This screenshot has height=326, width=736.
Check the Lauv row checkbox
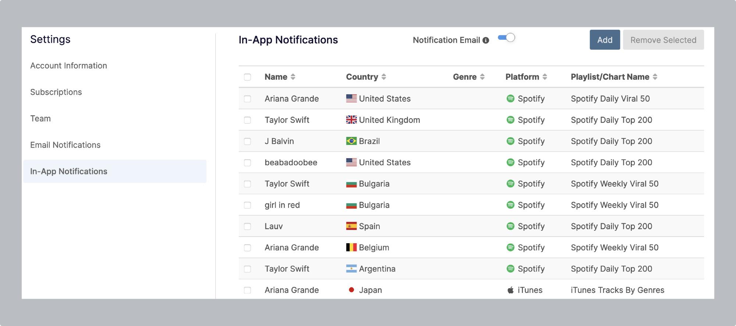tap(247, 226)
